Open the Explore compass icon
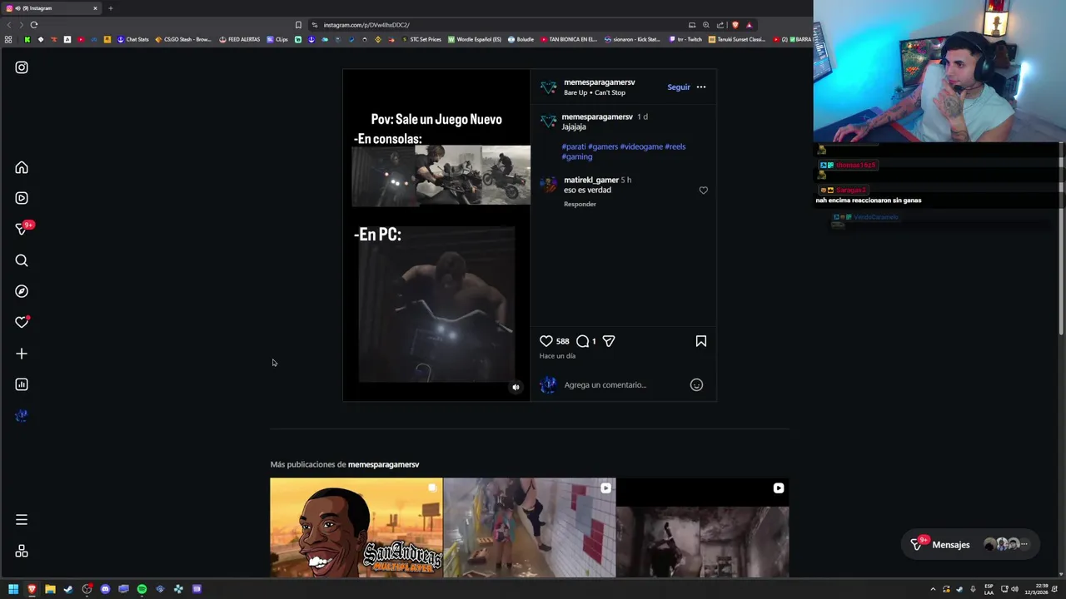The height and width of the screenshot is (599, 1066). coord(22,291)
